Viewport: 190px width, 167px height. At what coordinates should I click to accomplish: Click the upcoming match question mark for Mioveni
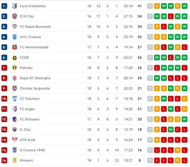click(x=150, y=160)
